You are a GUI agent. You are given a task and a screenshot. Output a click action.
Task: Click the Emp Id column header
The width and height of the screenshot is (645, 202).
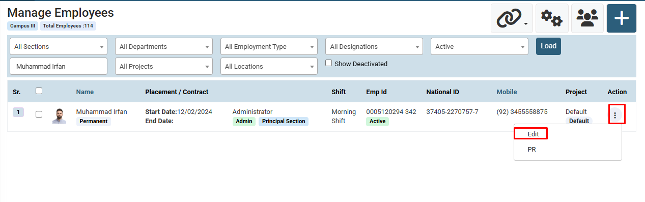pyautogui.click(x=376, y=92)
